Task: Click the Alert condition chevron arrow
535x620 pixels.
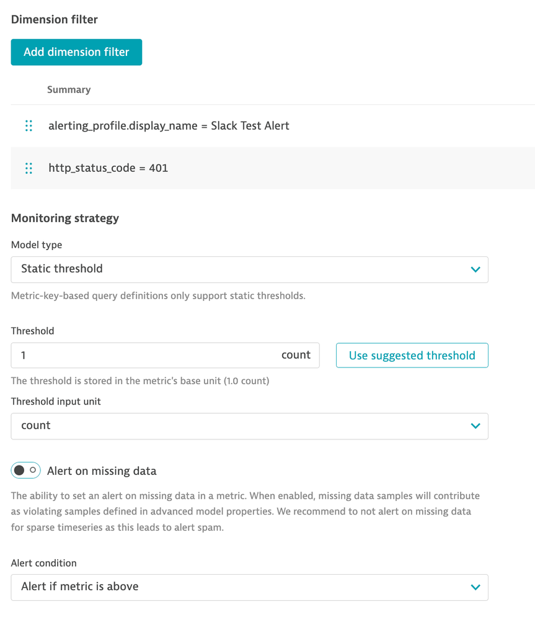Action: (475, 587)
